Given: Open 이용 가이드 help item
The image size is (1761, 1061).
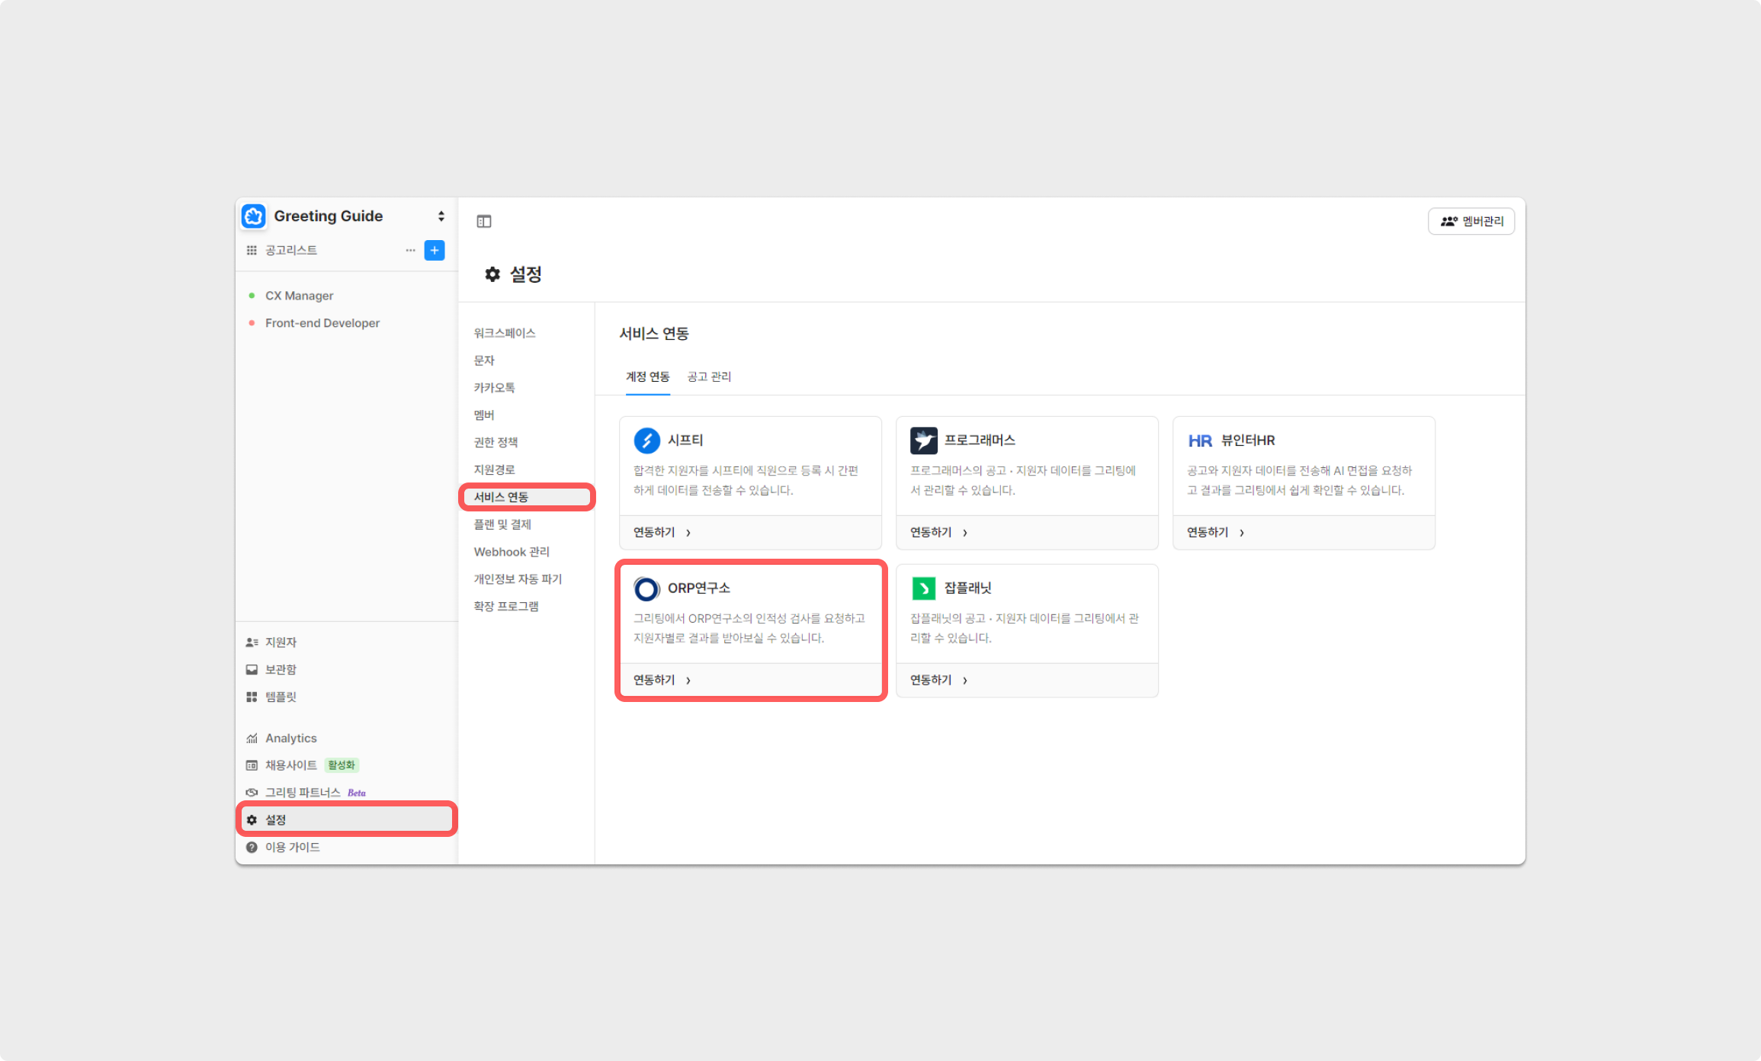Looking at the screenshot, I should (x=292, y=848).
